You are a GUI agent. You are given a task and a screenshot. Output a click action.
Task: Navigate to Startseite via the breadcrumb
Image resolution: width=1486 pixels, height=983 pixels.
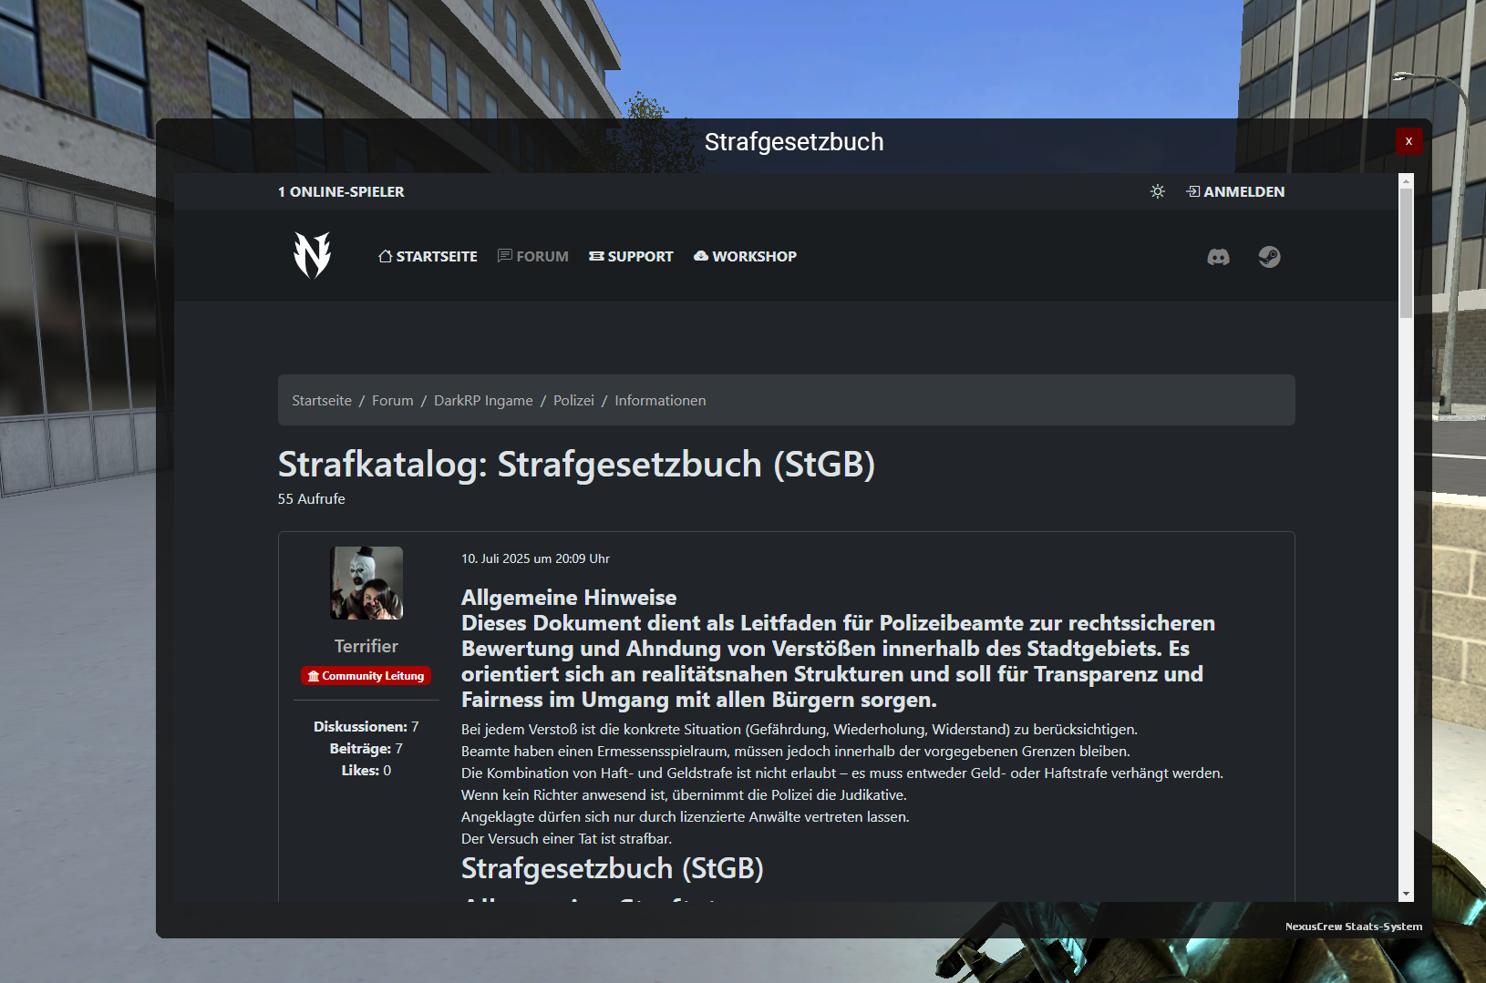click(321, 400)
